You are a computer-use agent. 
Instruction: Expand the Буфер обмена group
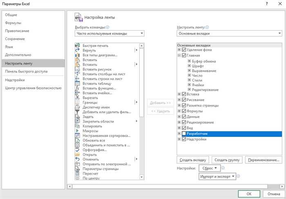coord(189,61)
